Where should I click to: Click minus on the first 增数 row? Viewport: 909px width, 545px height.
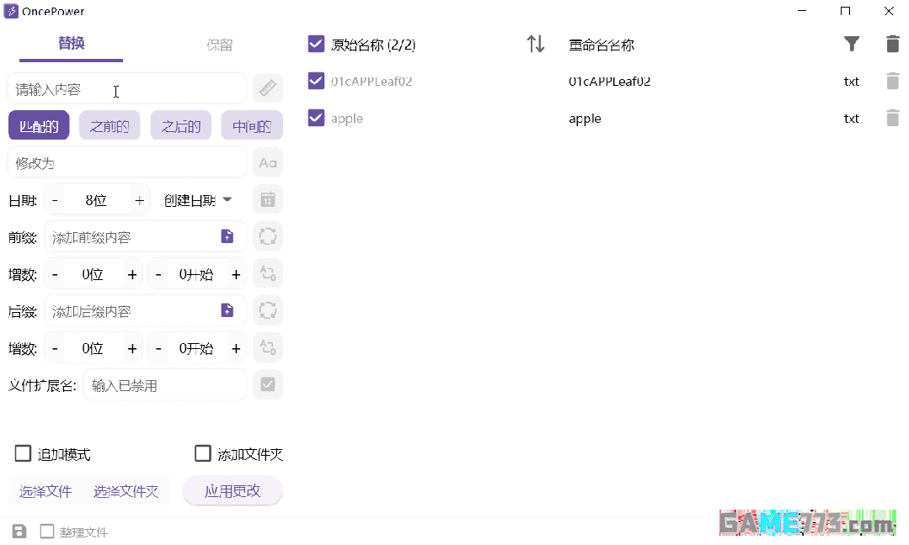54,273
